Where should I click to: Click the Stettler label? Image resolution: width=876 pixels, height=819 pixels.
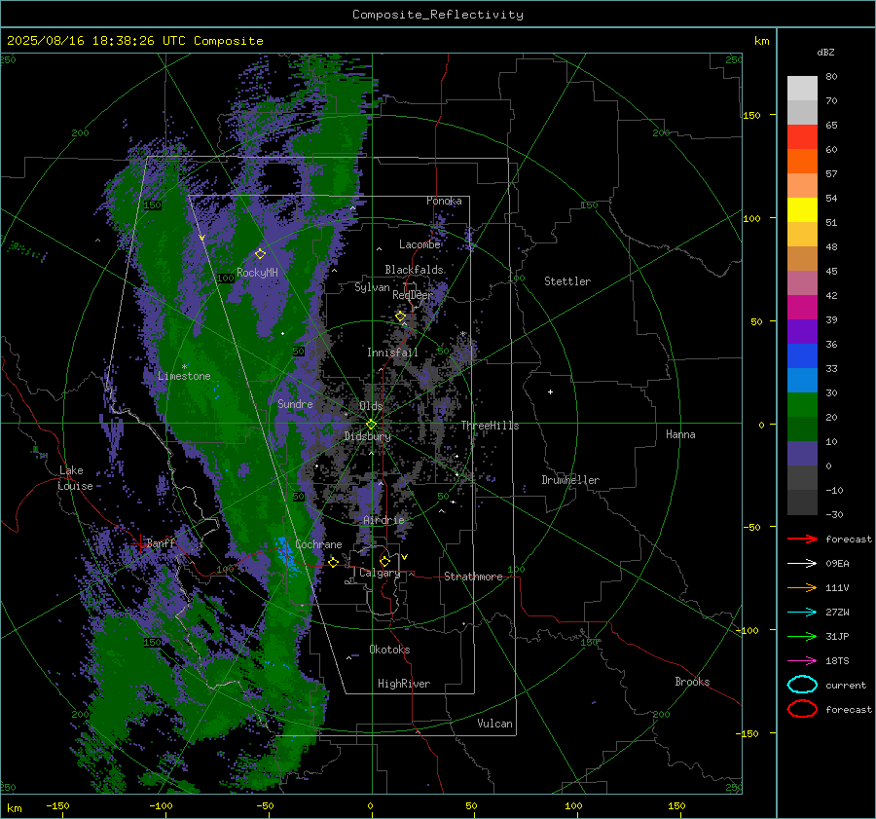[x=567, y=281]
